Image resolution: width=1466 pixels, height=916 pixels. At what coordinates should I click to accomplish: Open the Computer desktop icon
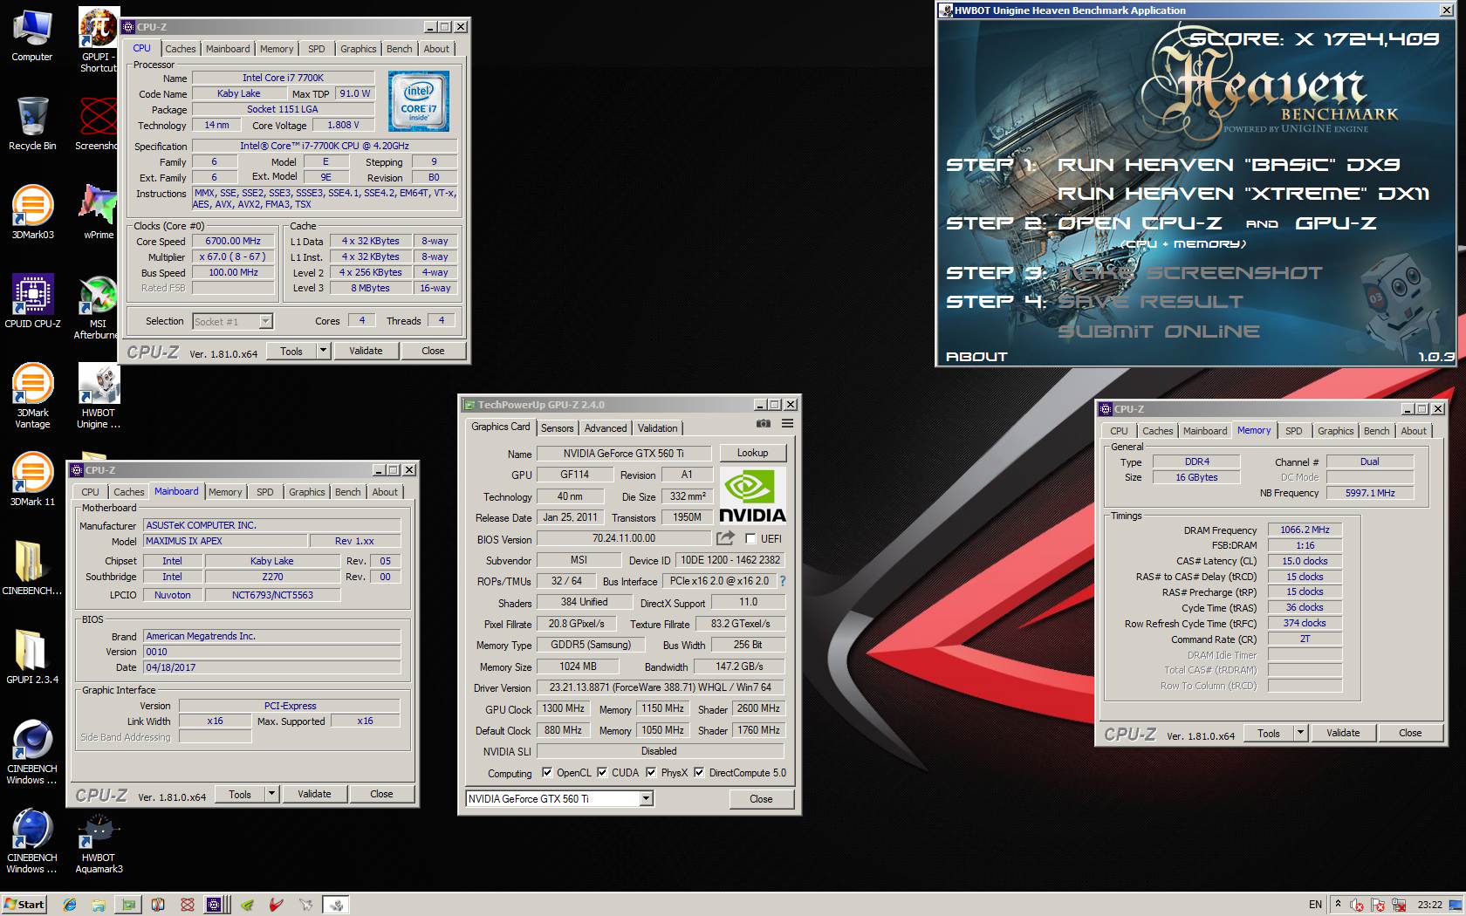[32, 36]
